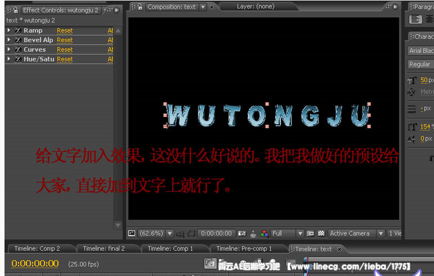Image resolution: width=434 pixels, height=276 pixels.
Task: Click the kerning AV icon
Action: (411, 92)
